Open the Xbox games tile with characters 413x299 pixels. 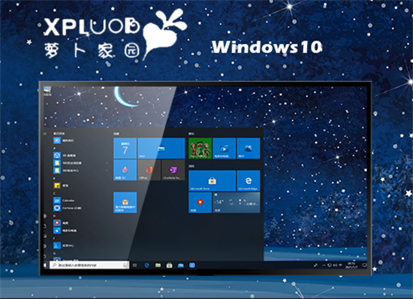200,148
